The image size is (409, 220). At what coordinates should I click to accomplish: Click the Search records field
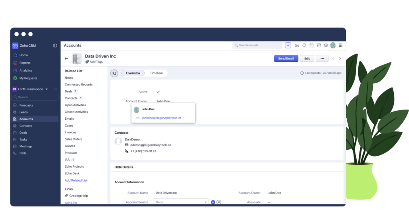point(257,46)
